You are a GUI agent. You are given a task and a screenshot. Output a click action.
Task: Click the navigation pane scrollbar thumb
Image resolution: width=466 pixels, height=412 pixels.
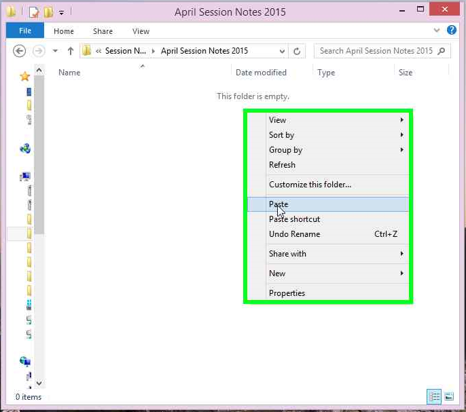coord(39,155)
